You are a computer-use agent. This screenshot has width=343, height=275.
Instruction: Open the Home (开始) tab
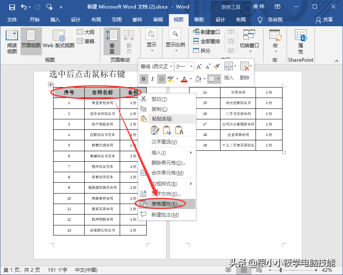(35, 20)
